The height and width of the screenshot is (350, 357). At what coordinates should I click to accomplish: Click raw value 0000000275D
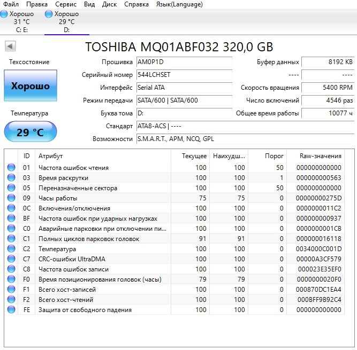(319, 198)
